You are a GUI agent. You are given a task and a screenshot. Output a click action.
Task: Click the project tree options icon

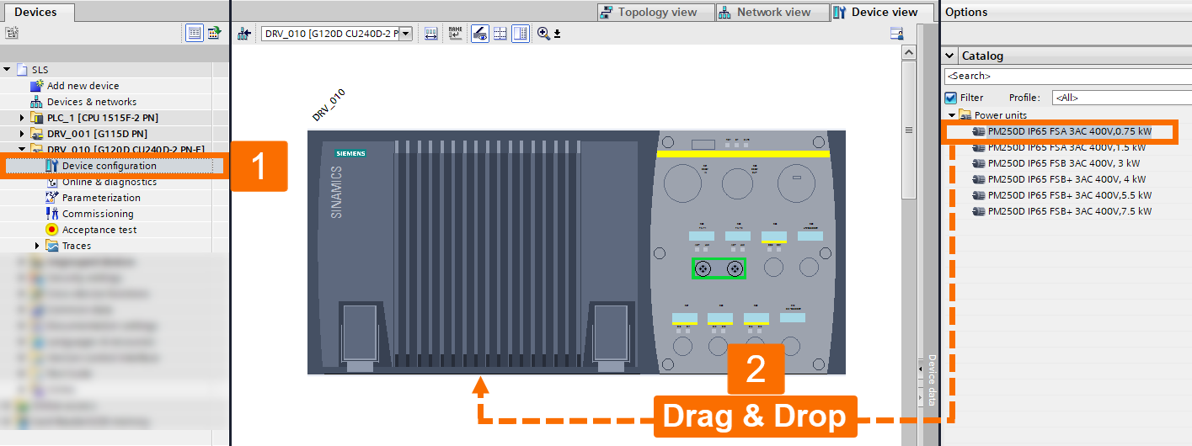click(11, 34)
